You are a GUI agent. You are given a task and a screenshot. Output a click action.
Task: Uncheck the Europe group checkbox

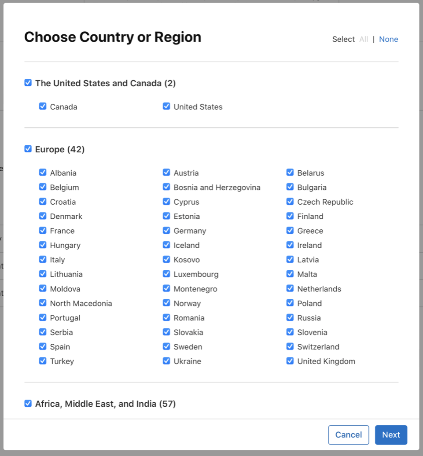coord(28,149)
